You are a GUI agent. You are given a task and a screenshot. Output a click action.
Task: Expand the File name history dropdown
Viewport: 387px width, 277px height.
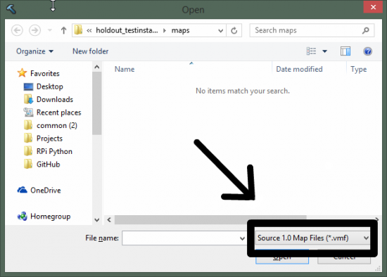point(242,238)
